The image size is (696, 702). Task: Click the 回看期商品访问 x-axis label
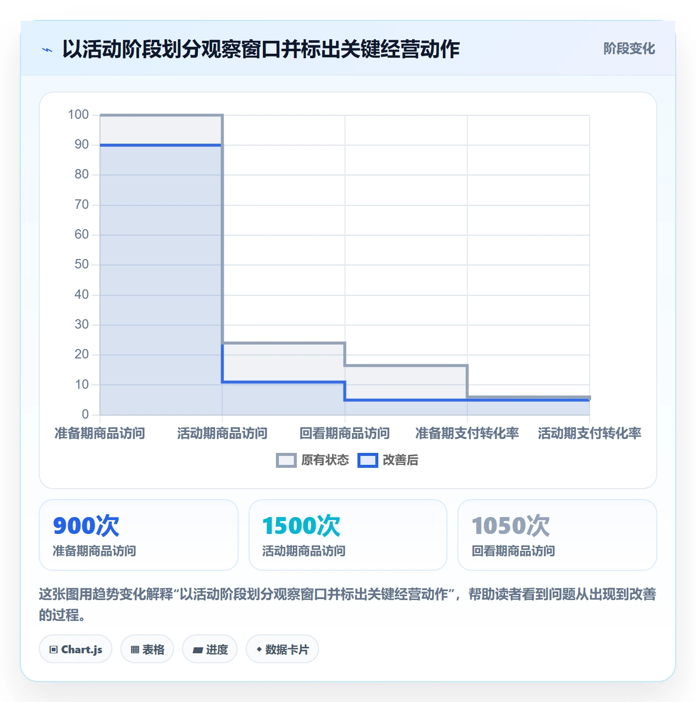pyautogui.click(x=345, y=434)
